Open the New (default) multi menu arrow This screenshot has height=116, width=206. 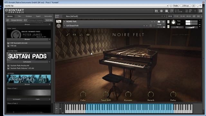[64, 16]
